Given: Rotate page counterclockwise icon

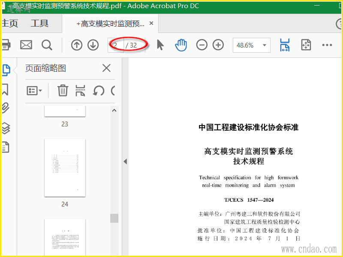Looking at the screenshot, I should (x=99, y=90).
